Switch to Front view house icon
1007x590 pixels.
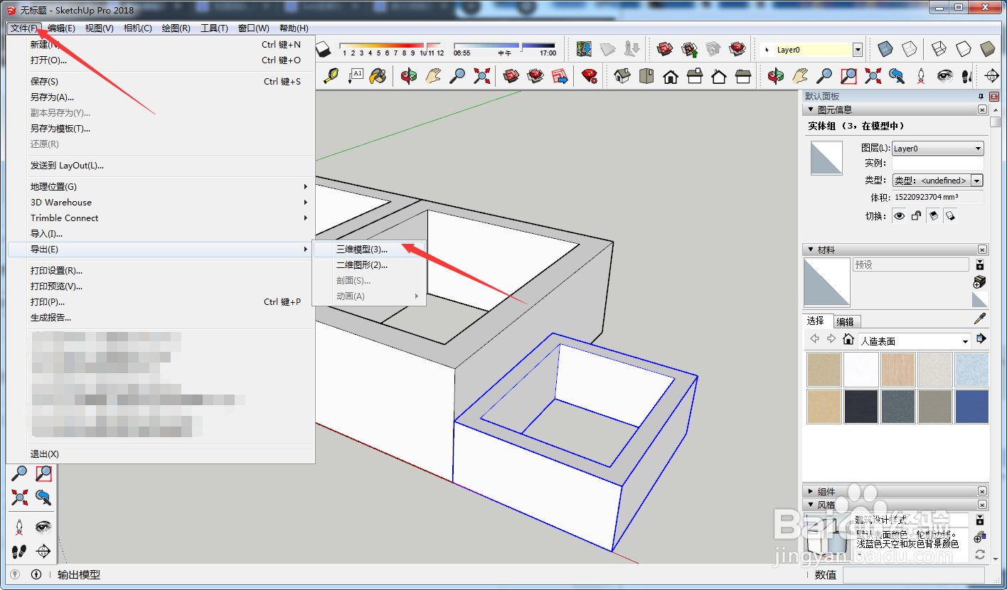point(671,76)
